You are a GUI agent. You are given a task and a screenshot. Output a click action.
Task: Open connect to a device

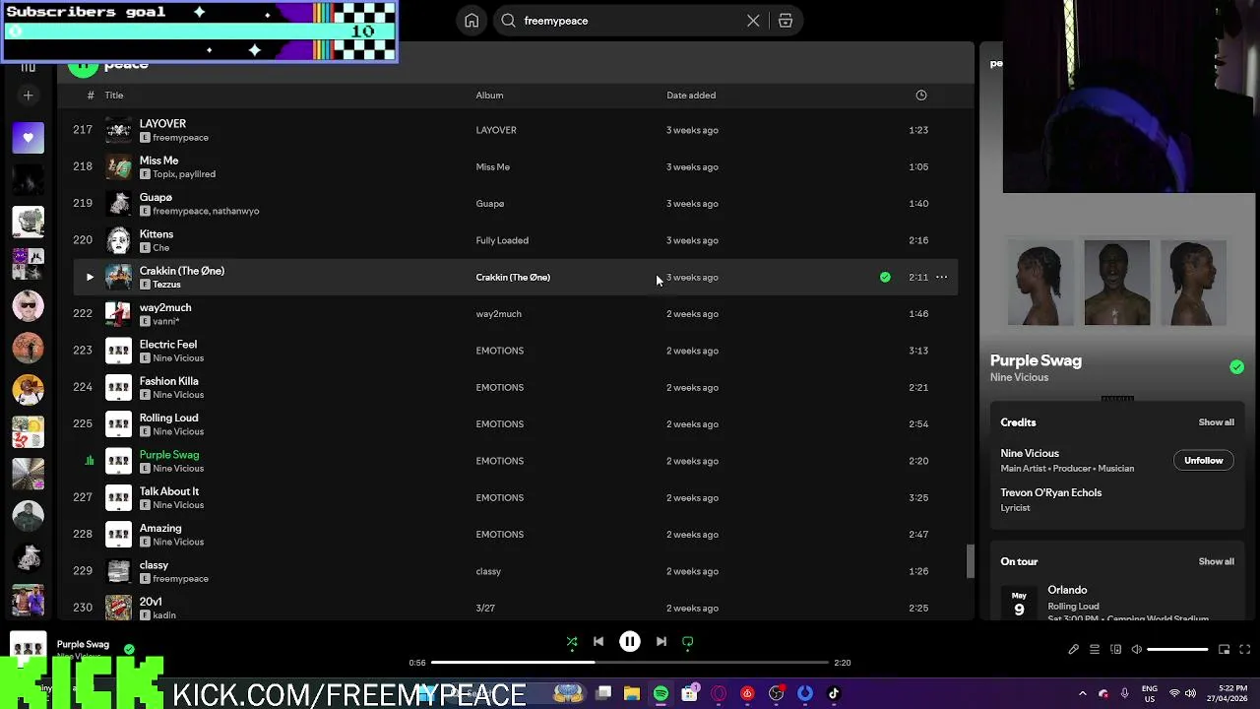click(1115, 650)
